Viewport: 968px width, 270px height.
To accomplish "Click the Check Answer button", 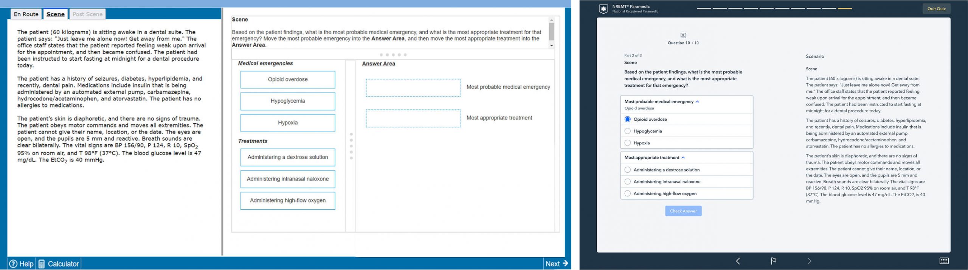I will [683, 211].
